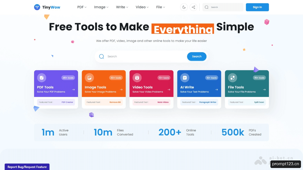Click the PDF Tools card icon

click(x=42, y=78)
